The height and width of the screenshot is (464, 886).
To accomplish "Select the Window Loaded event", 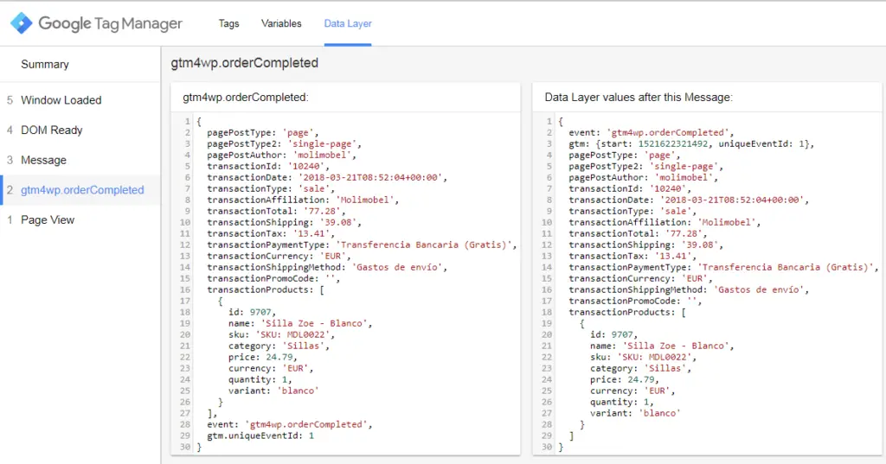I will (x=61, y=100).
